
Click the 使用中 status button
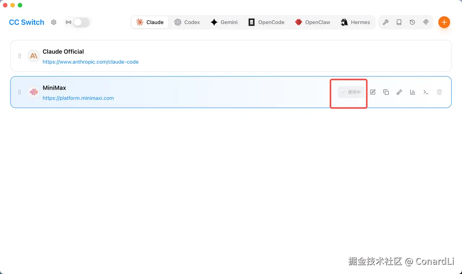[351, 92]
